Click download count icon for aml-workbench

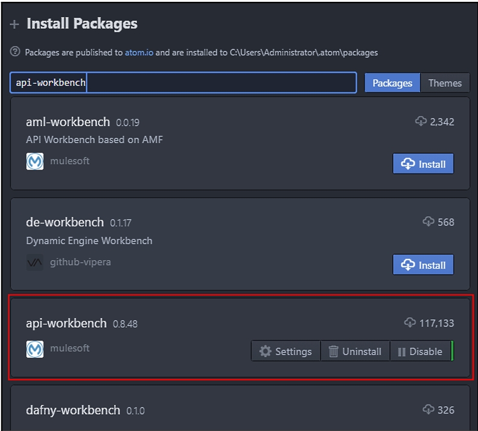(421, 121)
